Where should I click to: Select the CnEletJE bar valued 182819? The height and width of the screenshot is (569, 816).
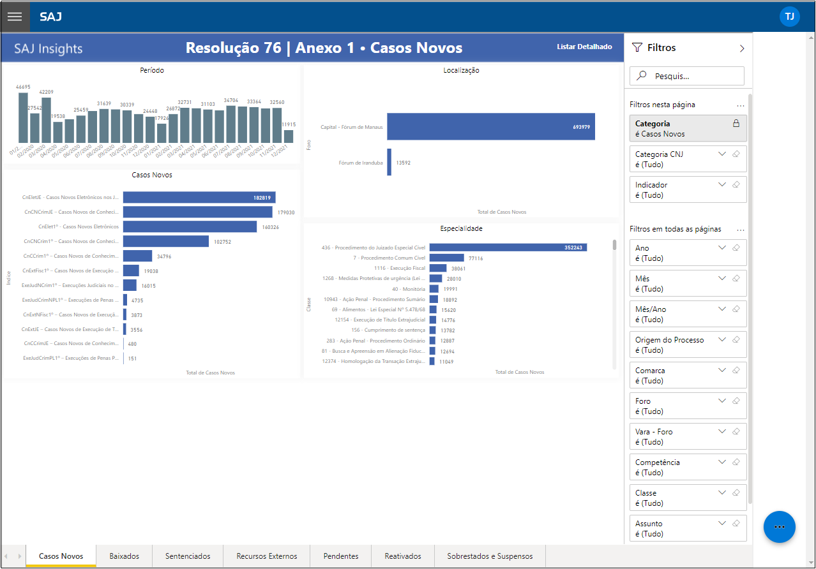(199, 198)
